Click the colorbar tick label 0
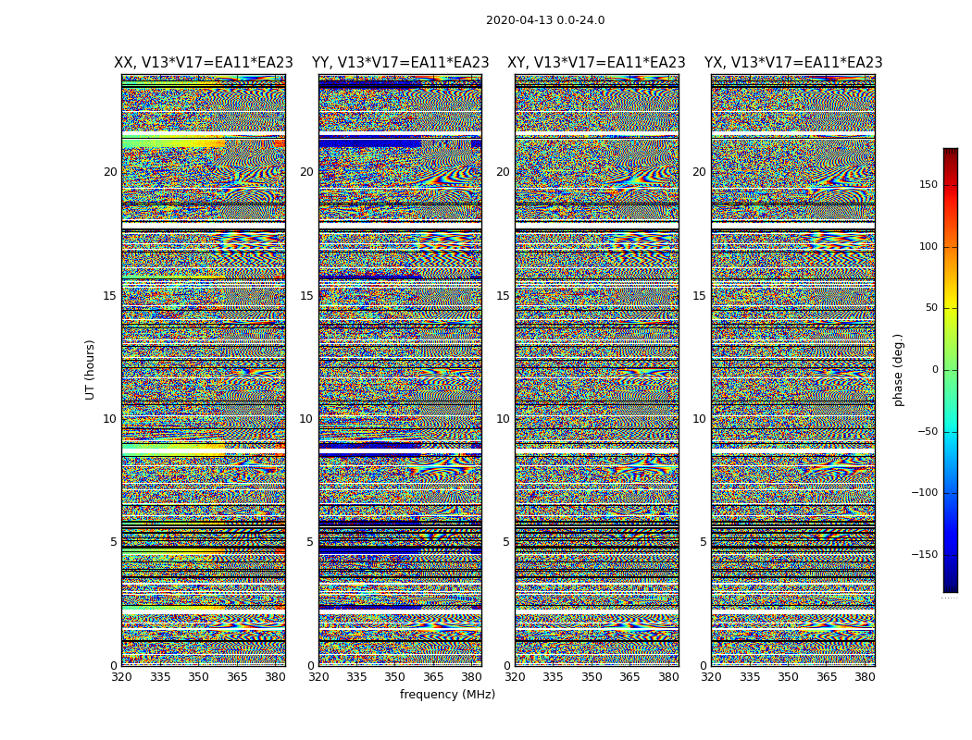The height and width of the screenshot is (740, 972). pos(935,370)
